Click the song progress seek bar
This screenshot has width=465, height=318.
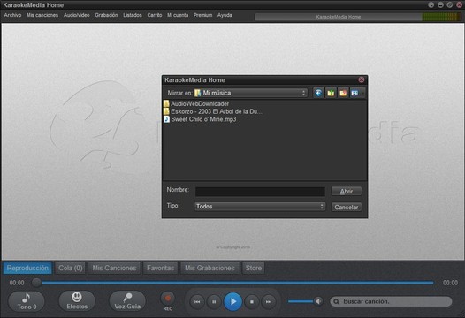(237, 283)
